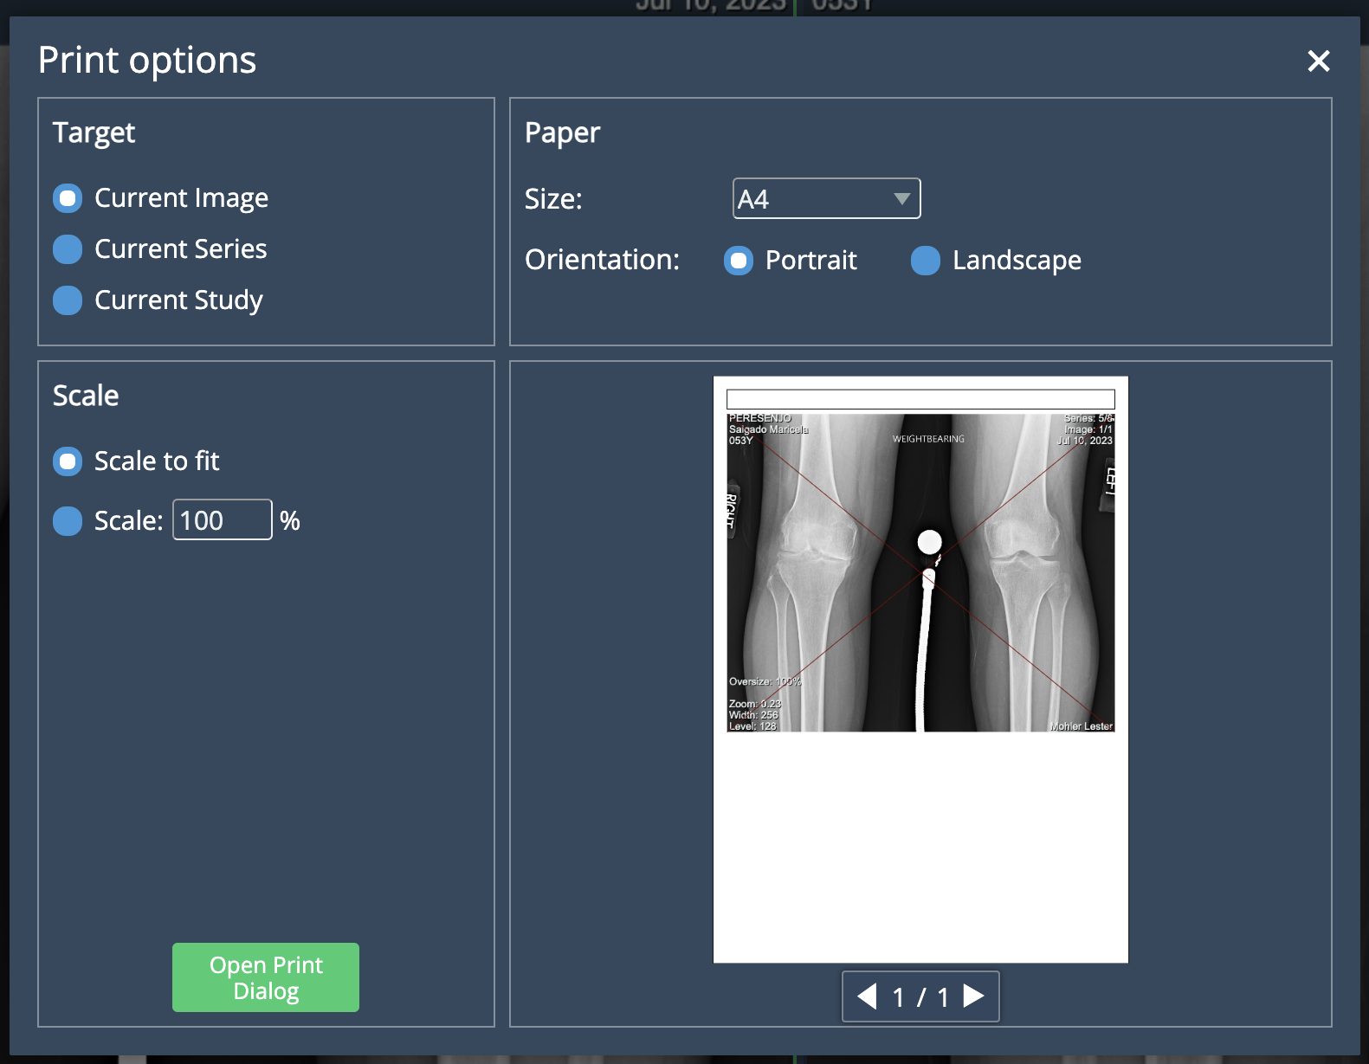Click the knee X-ray print preview
This screenshot has height=1064, width=1369.
[x=920, y=573]
